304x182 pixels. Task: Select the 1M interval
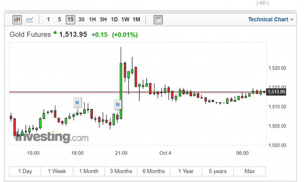(136, 19)
